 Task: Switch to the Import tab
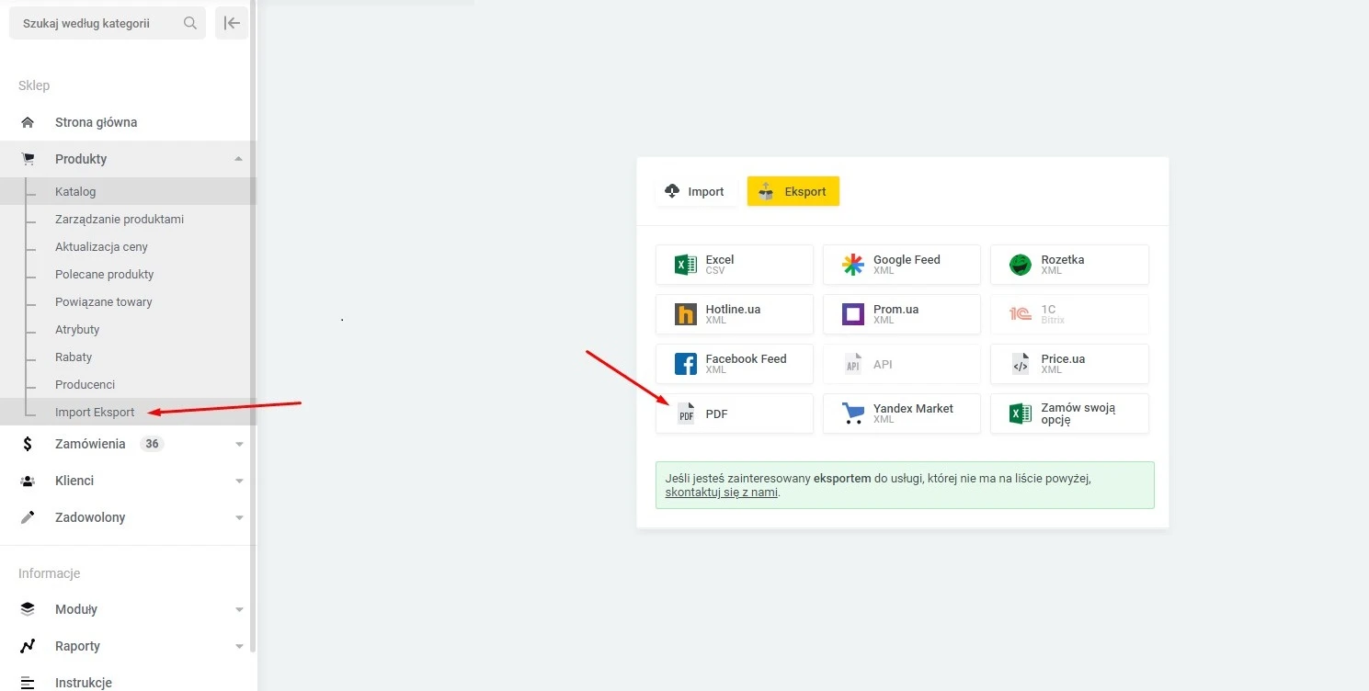695,191
